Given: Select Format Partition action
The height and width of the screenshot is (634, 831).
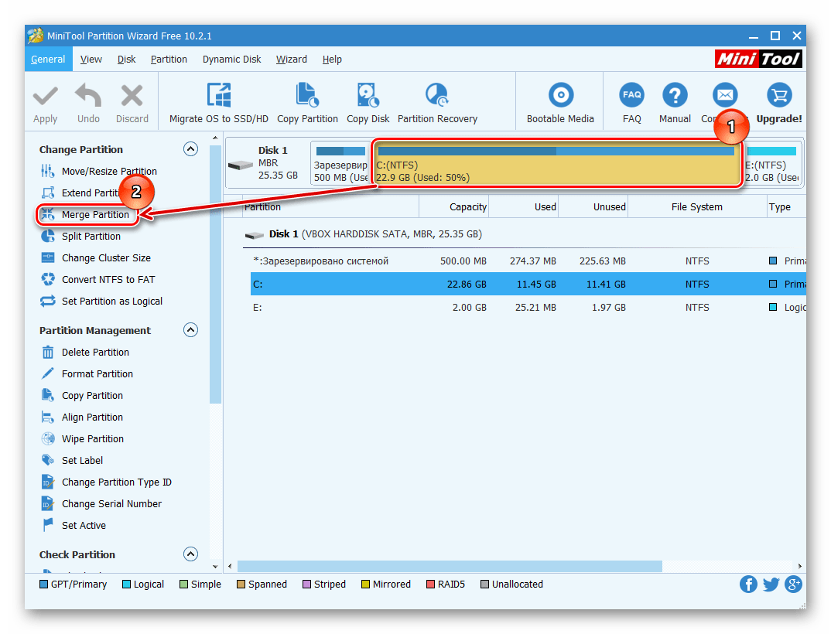Looking at the screenshot, I should (x=97, y=374).
